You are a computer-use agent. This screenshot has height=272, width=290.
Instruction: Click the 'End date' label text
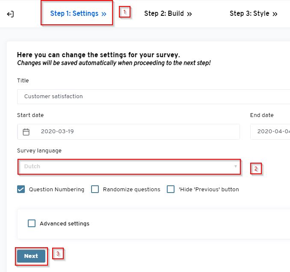point(262,115)
